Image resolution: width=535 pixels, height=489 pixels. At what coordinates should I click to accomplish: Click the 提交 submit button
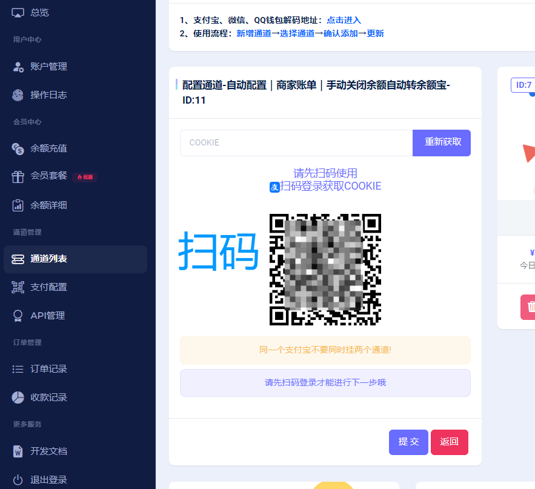[x=408, y=442]
